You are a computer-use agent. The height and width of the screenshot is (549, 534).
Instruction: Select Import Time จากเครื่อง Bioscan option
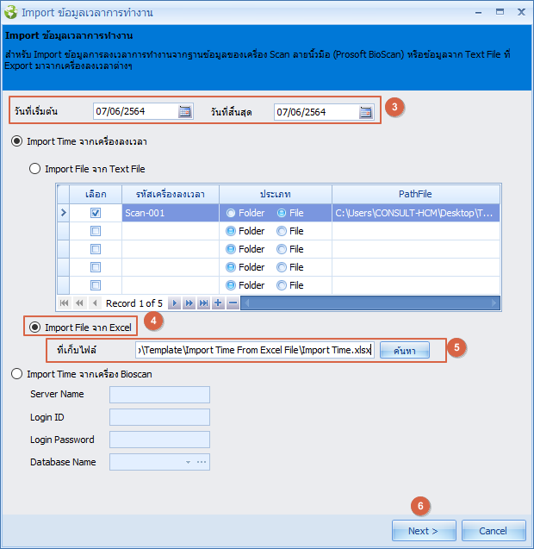(x=17, y=374)
